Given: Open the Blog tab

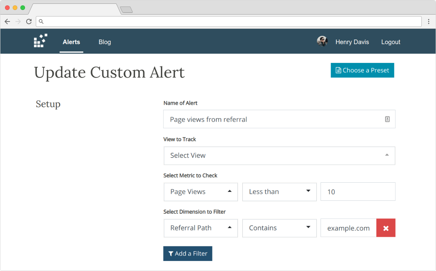Looking at the screenshot, I should [105, 42].
